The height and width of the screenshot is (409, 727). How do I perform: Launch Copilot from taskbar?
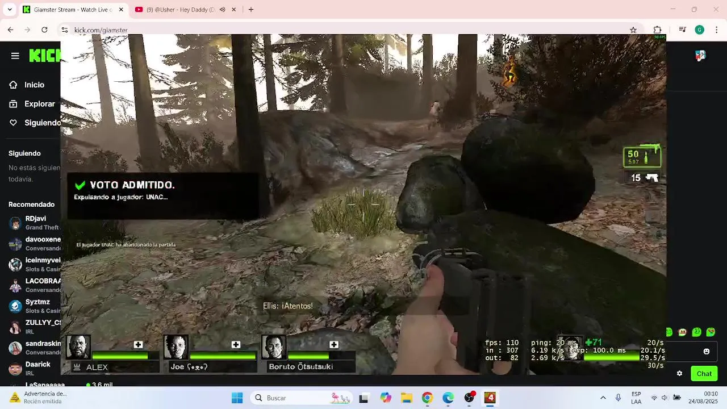point(386,398)
